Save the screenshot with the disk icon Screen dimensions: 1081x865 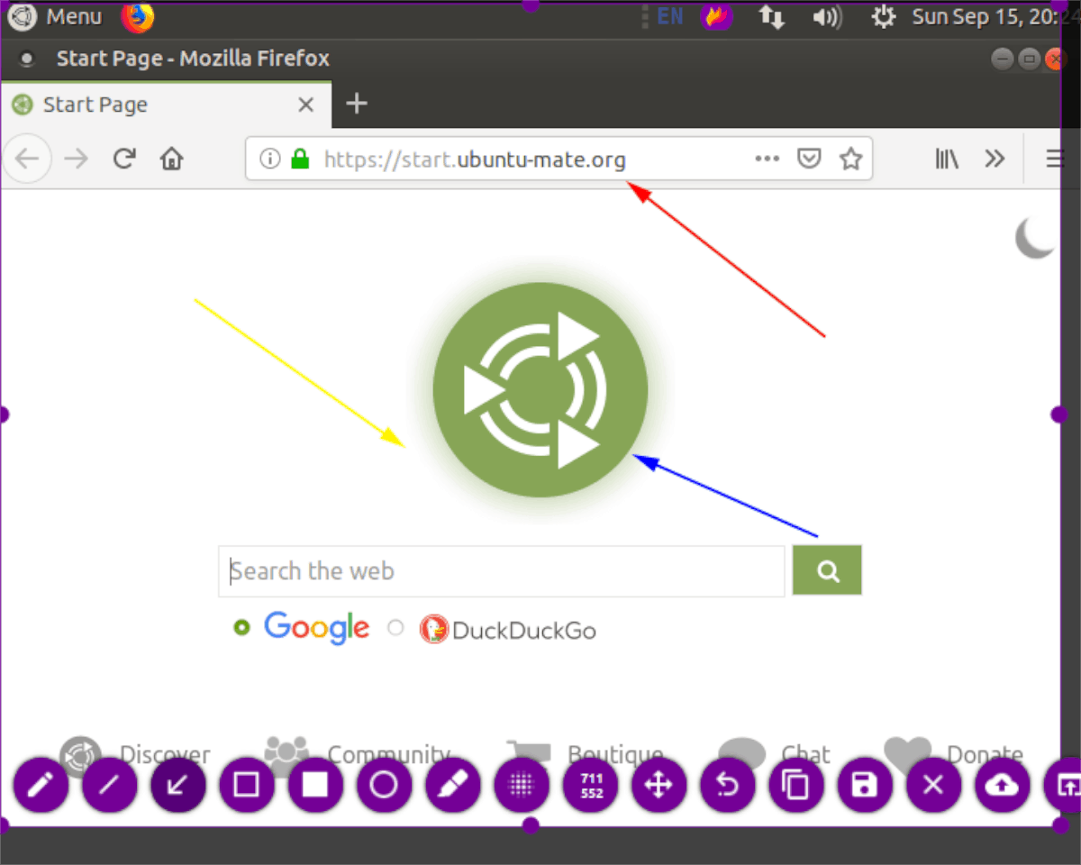click(x=864, y=785)
